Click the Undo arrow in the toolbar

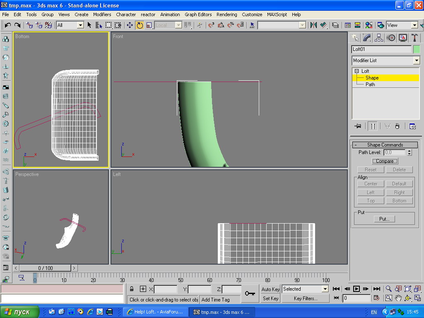pos(7,25)
